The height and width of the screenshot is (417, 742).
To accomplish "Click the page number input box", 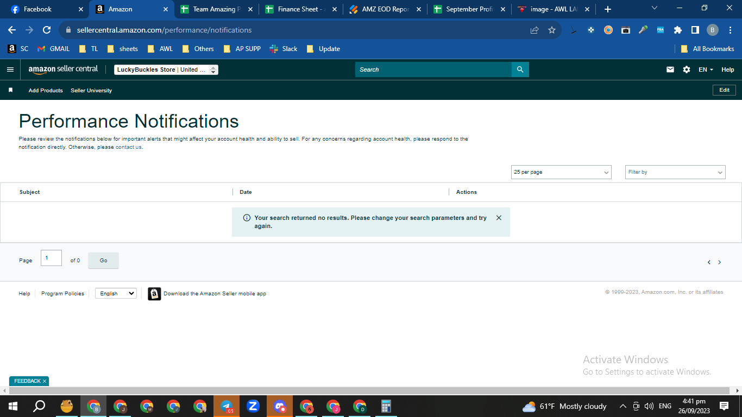I will pyautogui.click(x=51, y=258).
